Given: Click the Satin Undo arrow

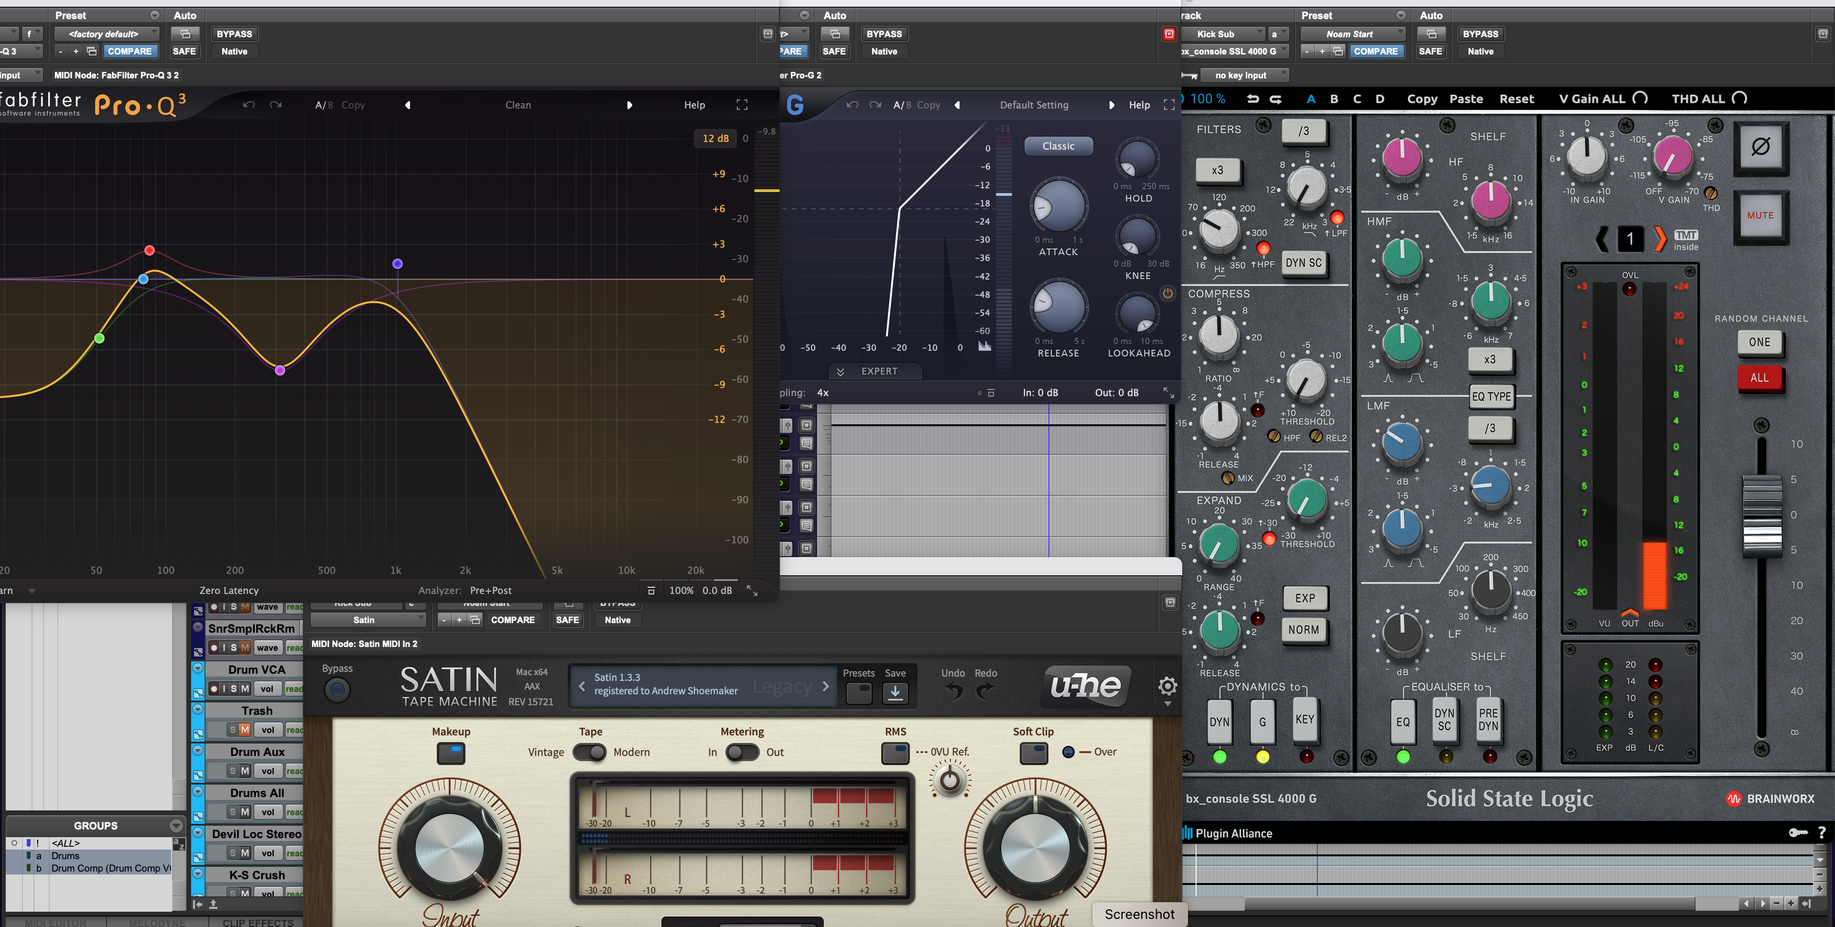Looking at the screenshot, I should (x=953, y=690).
